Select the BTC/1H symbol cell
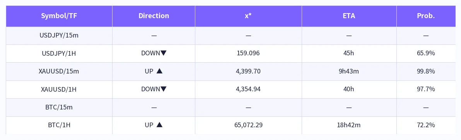This screenshot has width=461, height=140. 59,125
